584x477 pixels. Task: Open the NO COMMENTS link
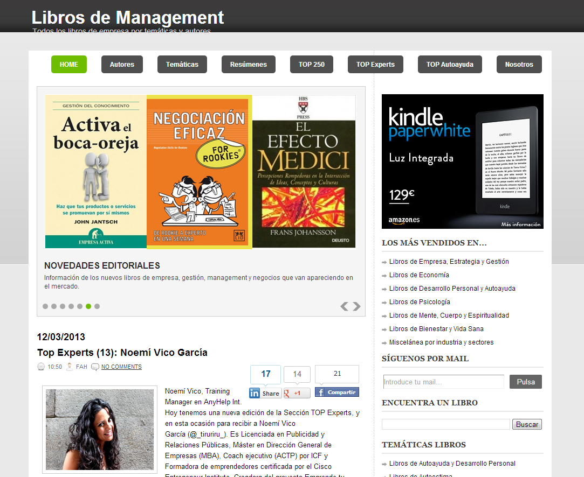point(121,367)
